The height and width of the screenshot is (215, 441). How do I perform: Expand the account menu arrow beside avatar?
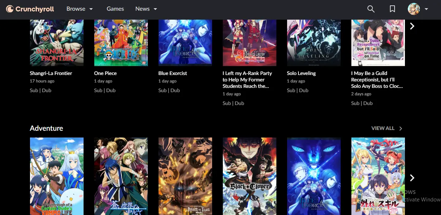426,9
